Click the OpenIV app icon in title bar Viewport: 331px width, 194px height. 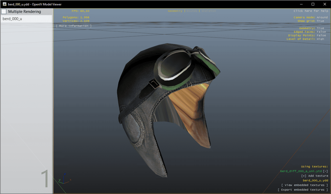pos(4,4)
